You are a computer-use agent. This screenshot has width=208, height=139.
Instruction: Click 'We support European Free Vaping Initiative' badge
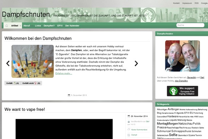182,91
